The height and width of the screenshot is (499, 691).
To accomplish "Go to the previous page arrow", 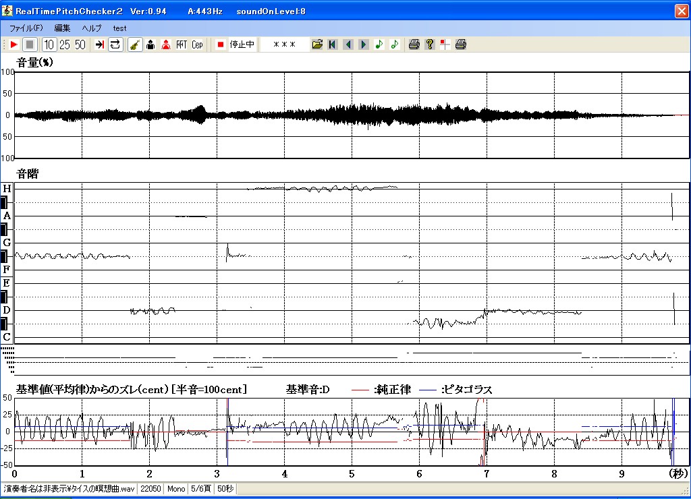I will (348, 45).
